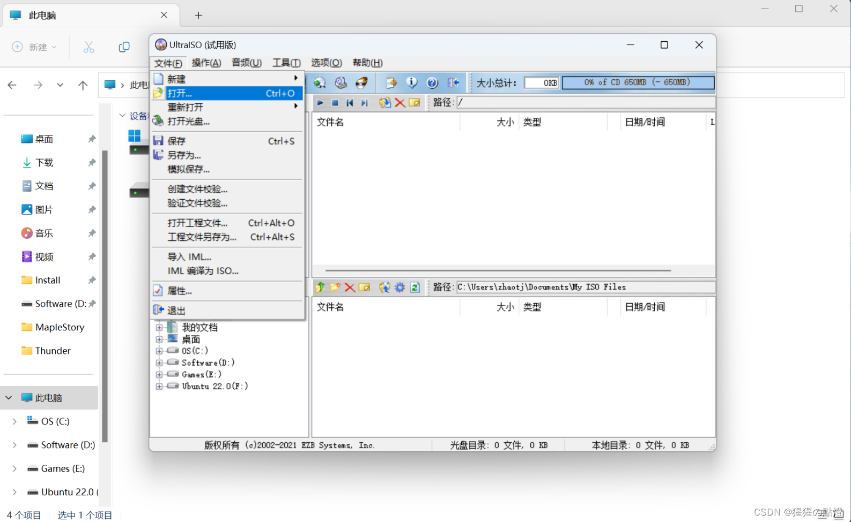
Task: Expand Games(E:) tree node in UltraISO
Action: coord(159,375)
